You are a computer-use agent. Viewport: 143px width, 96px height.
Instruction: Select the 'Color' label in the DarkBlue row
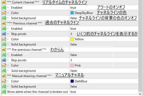(x=15, y=81)
